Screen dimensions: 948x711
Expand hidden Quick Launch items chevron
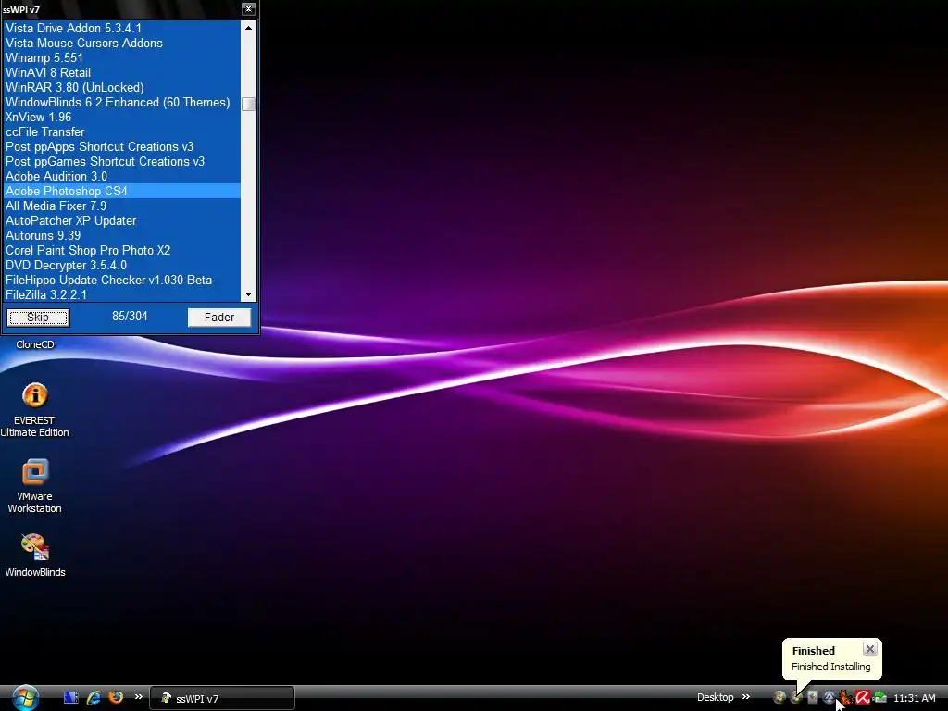coord(139,696)
